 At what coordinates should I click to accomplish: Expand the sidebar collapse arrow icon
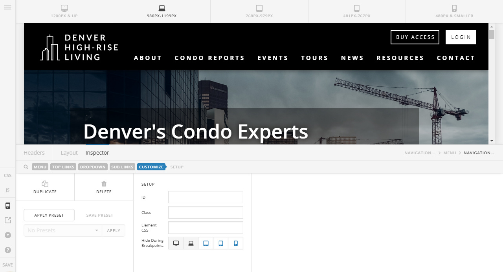click(7, 235)
